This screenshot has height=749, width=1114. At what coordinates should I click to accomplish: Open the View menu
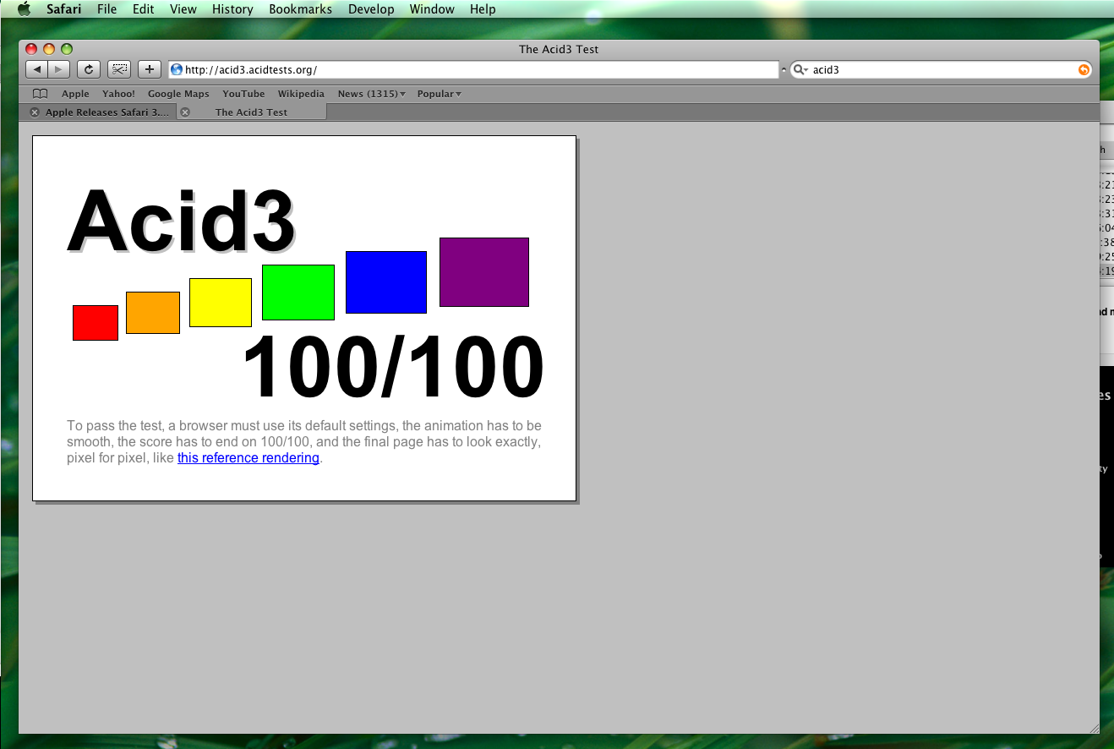coord(183,9)
